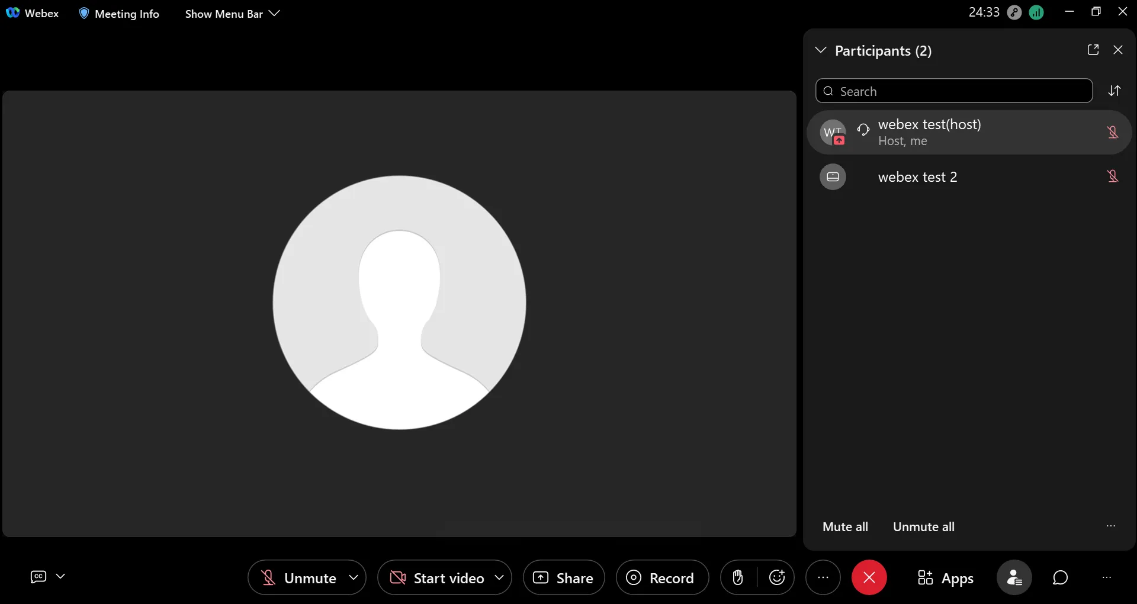Click the sort participants icon
Image resolution: width=1137 pixels, height=604 pixels.
pos(1114,91)
